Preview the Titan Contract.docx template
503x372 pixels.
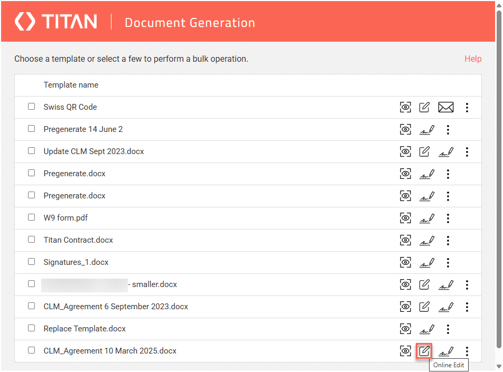tap(405, 241)
